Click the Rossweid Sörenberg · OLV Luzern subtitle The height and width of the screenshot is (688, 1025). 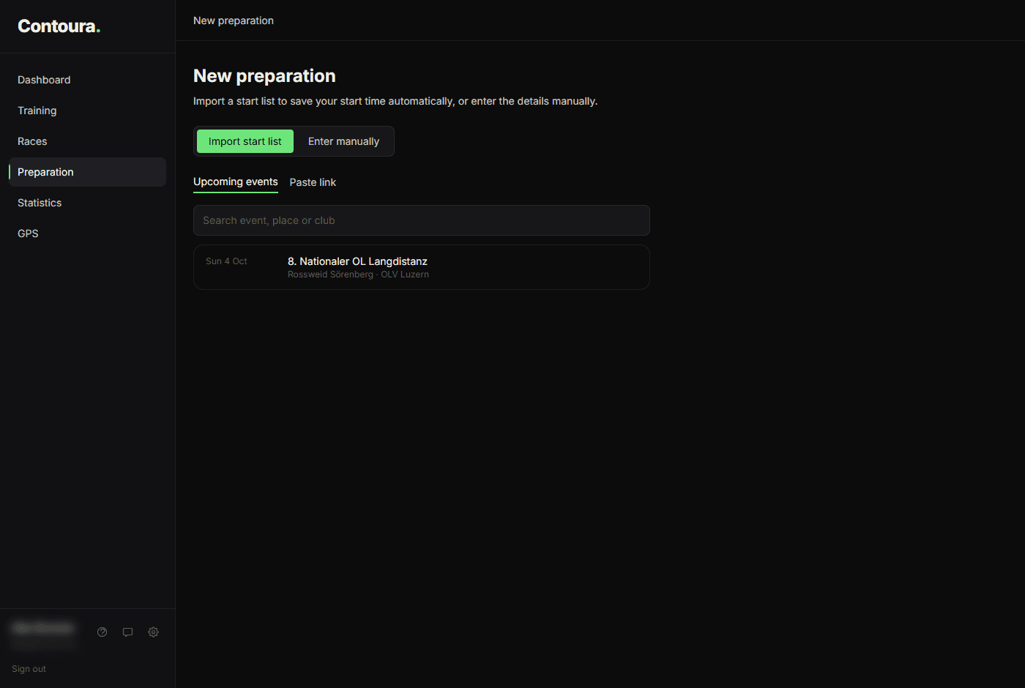358,274
